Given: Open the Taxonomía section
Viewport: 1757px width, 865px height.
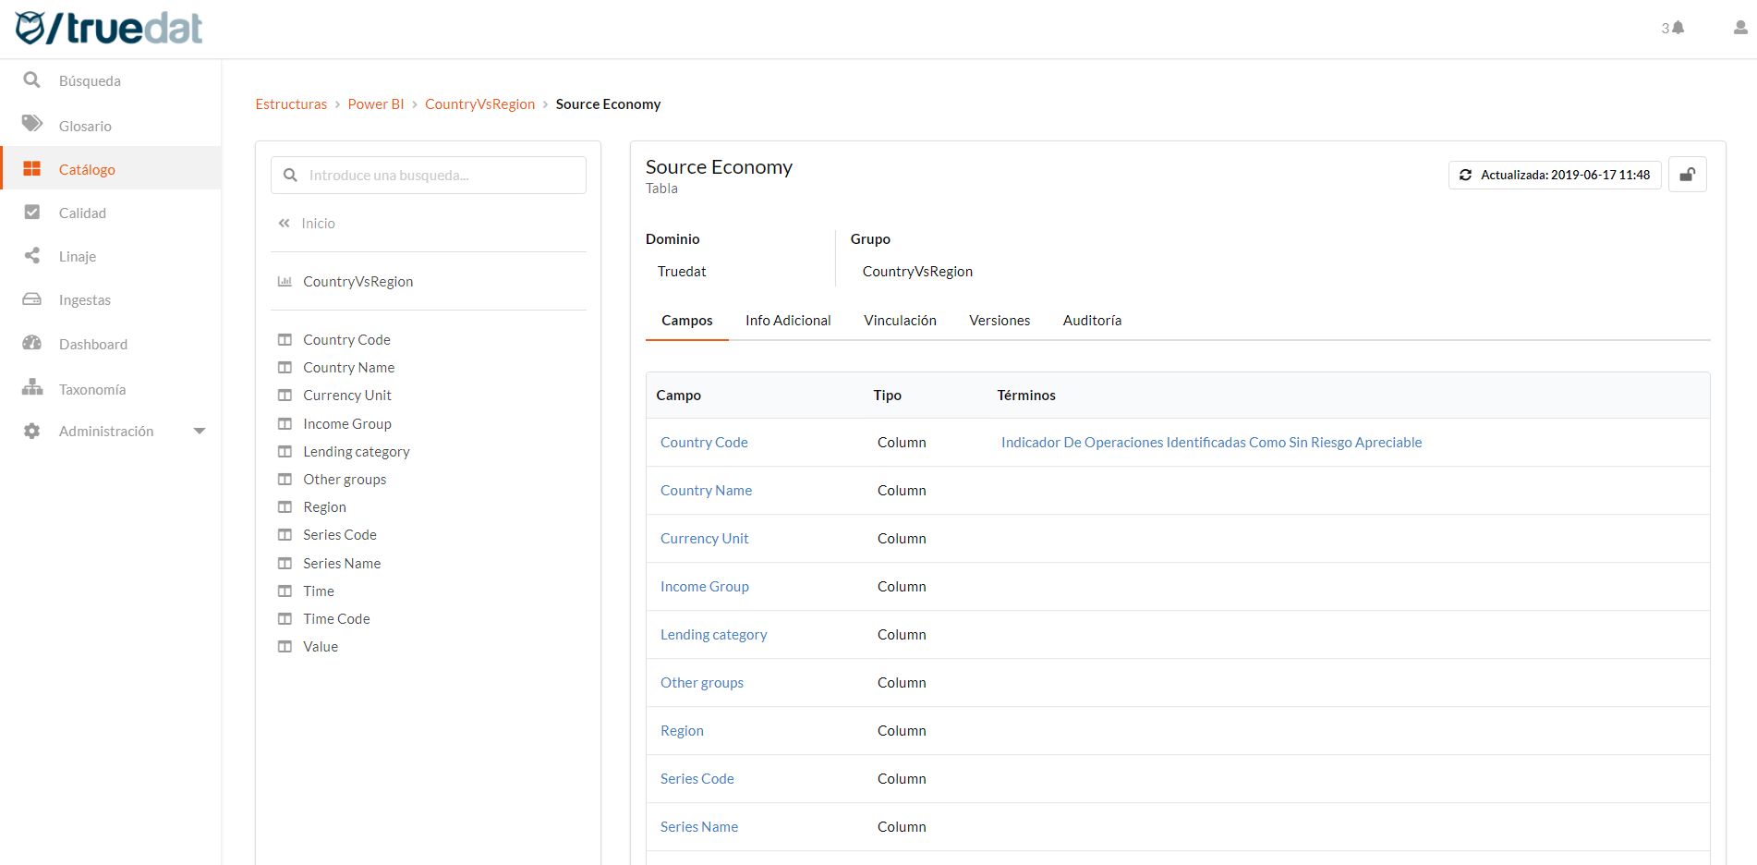Looking at the screenshot, I should tap(93, 388).
